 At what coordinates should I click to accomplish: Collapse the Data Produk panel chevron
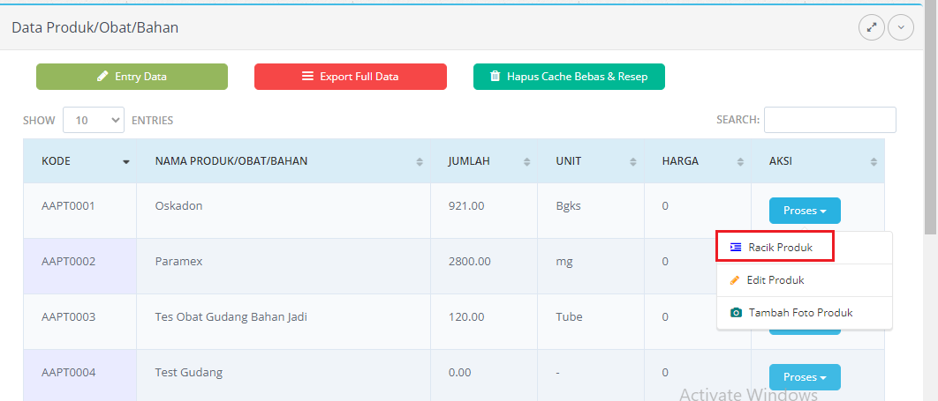click(x=901, y=27)
